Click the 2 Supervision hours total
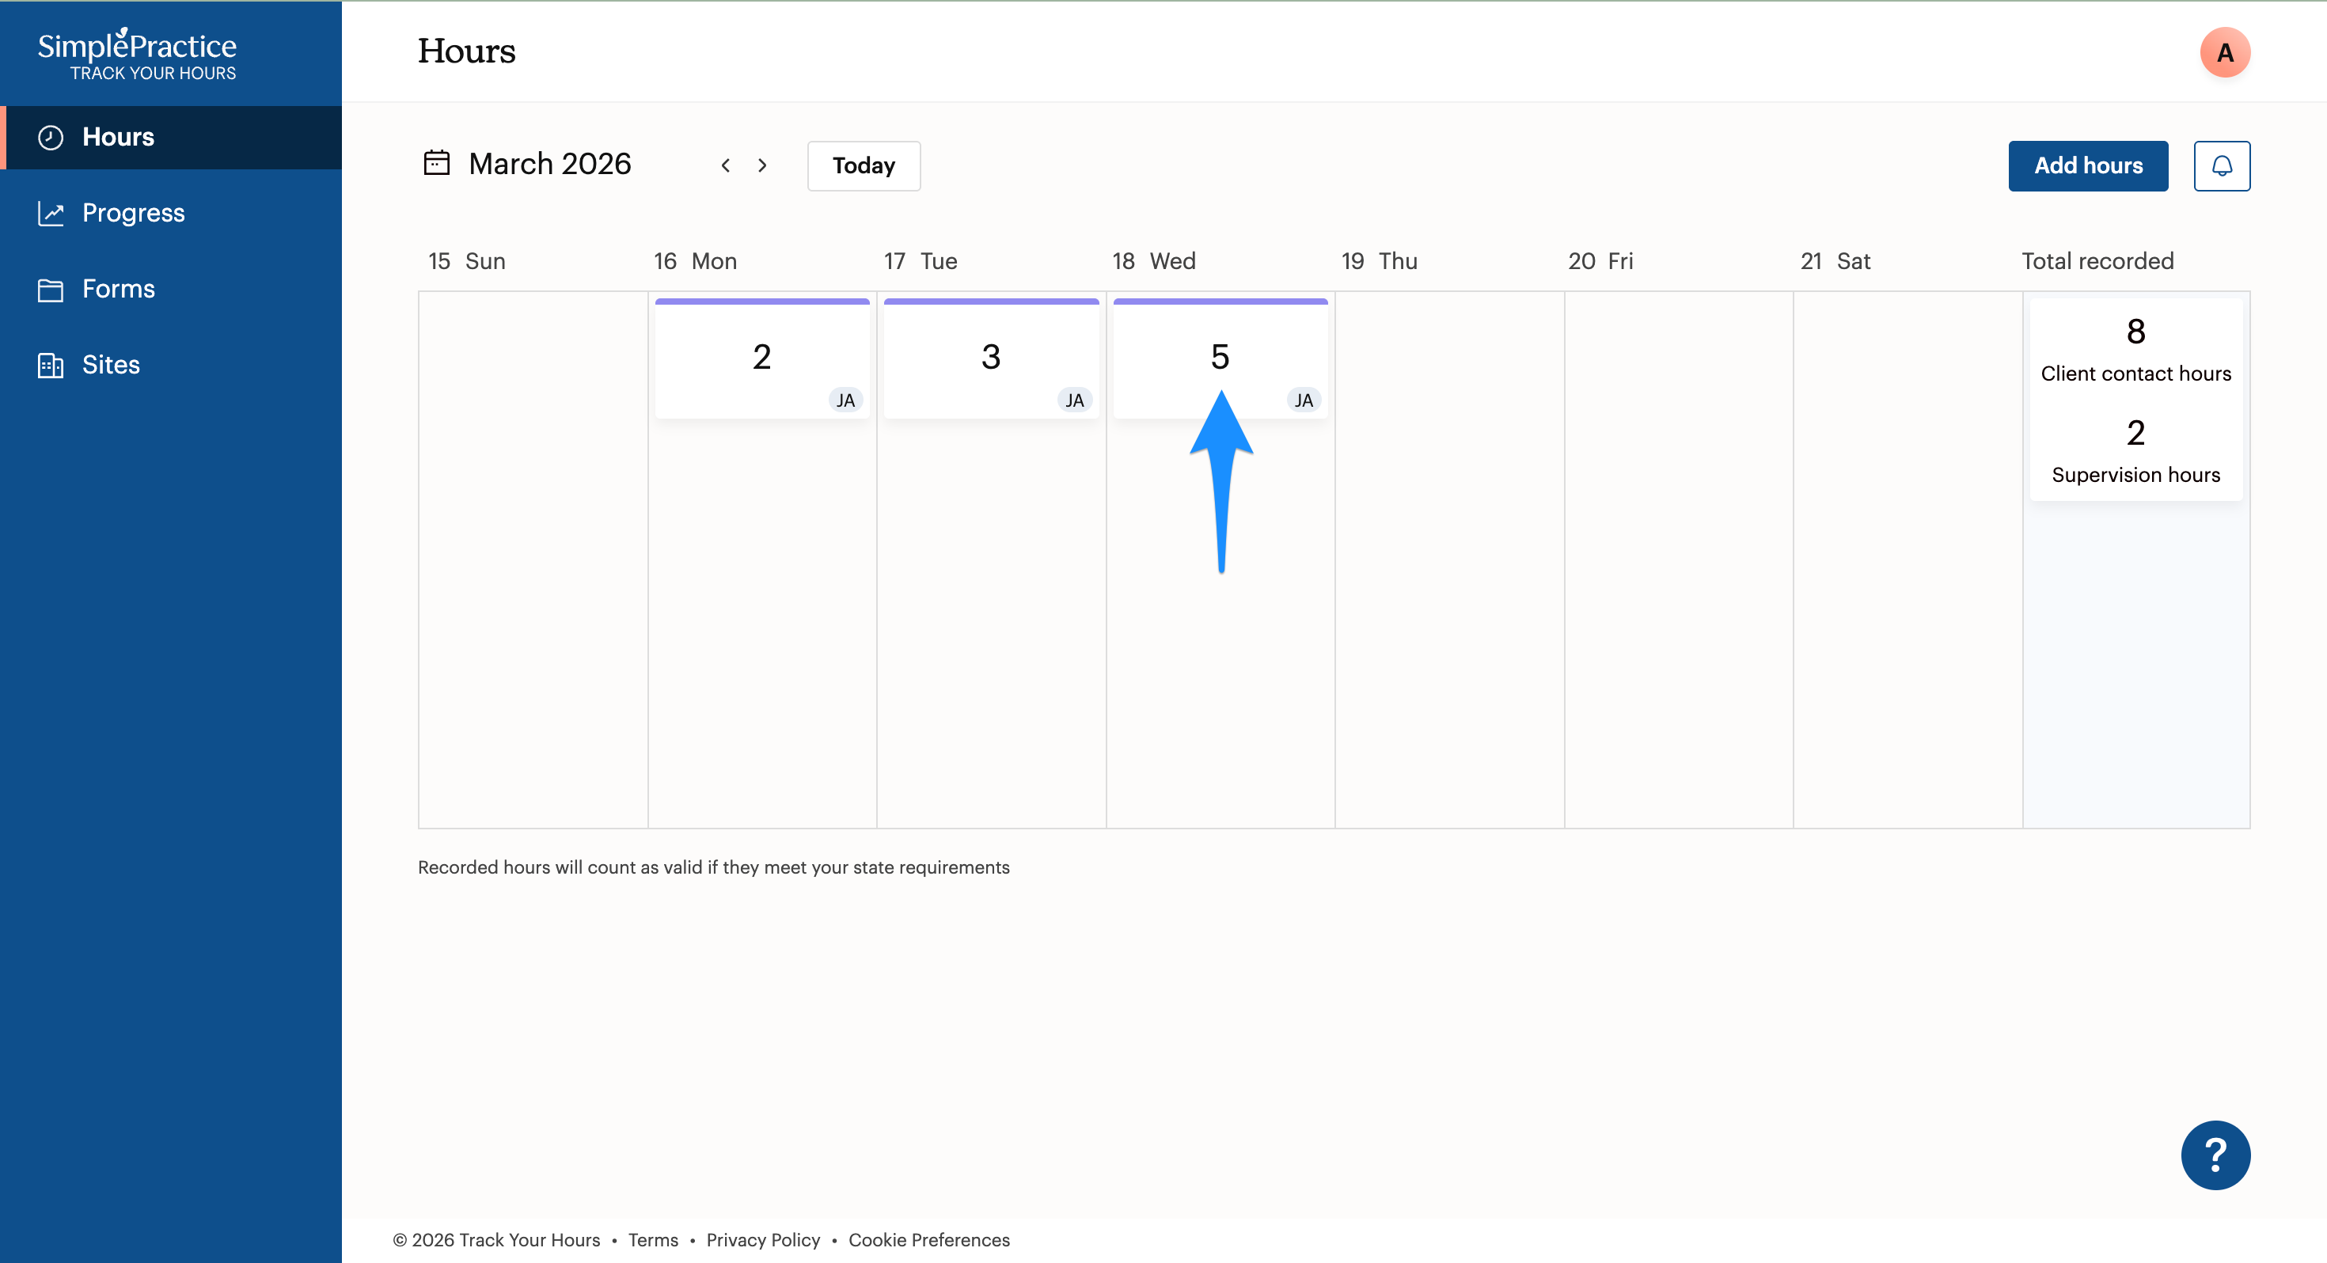This screenshot has width=2327, height=1263. pos(2135,451)
